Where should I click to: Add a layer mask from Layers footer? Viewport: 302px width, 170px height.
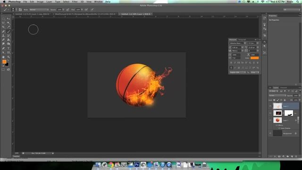click(x=279, y=156)
